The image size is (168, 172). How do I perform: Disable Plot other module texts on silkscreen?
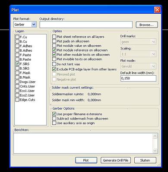[x=54, y=55]
